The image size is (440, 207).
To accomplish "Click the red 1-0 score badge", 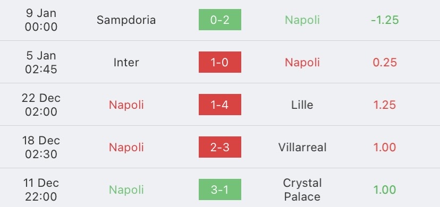I will (219, 62).
